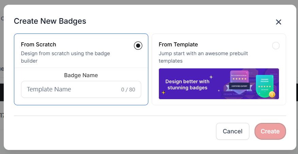The width and height of the screenshot is (298, 154).
Task: Click the yellow medal icon on green badge
Action: coord(272,94)
